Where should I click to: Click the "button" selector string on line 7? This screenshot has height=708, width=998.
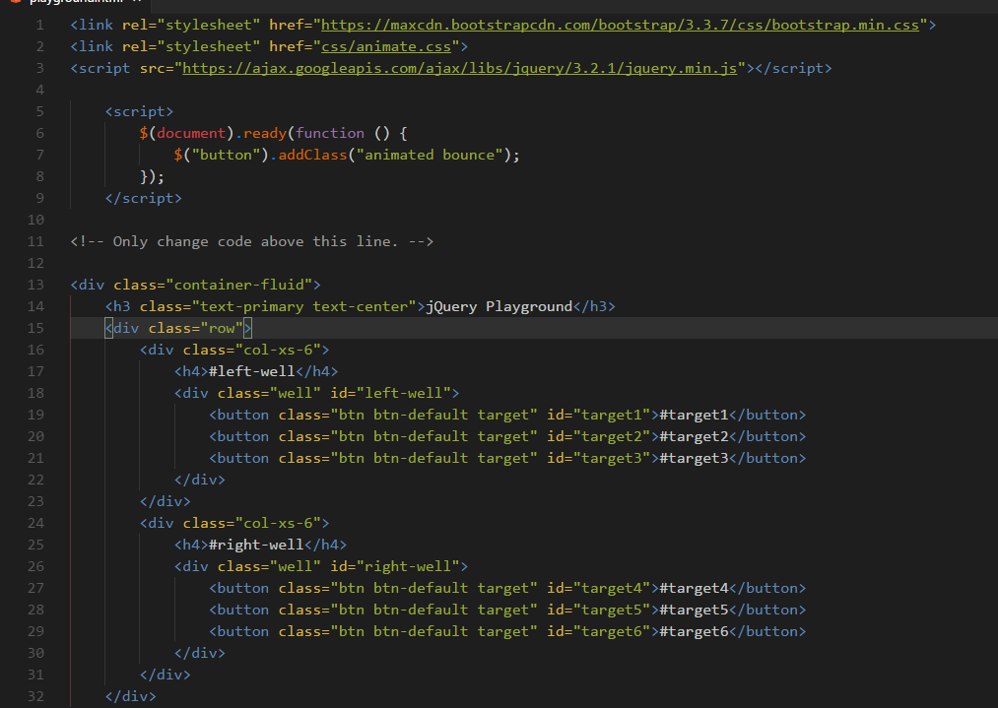226,155
